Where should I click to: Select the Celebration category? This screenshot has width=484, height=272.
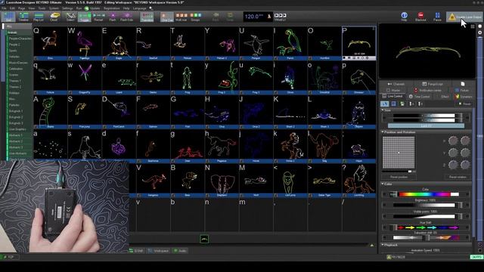[19, 69]
